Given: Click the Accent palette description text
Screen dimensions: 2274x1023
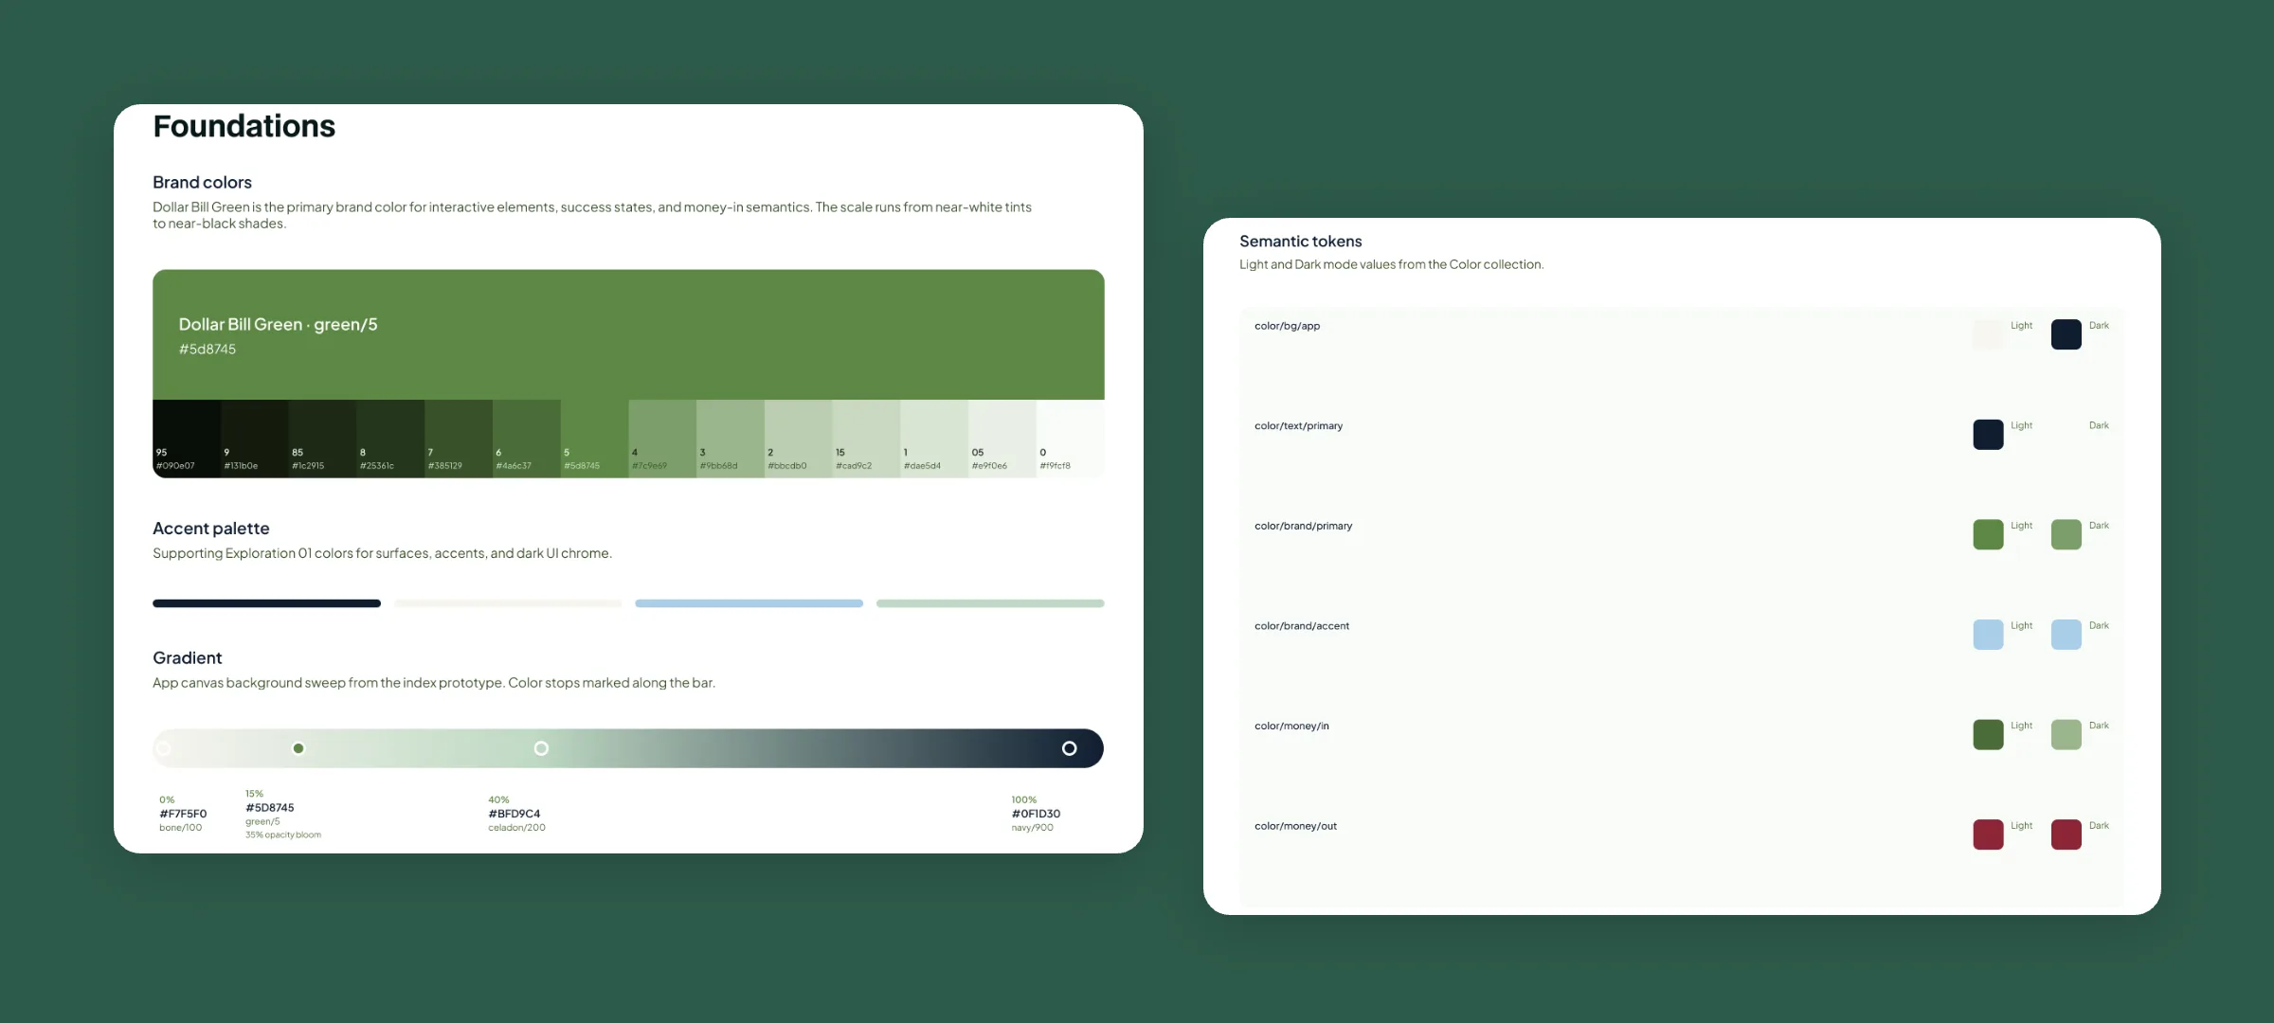Looking at the screenshot, I should click(x=383, y=553).
